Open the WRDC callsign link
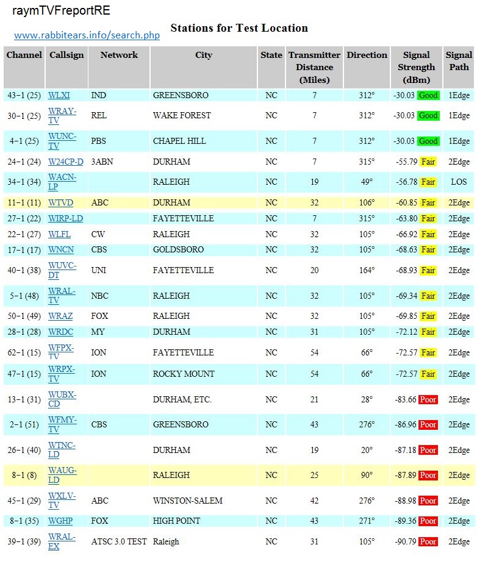This screenshot has width=477, height=567. point(61,332)
